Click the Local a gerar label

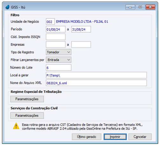tap(19, 75)
